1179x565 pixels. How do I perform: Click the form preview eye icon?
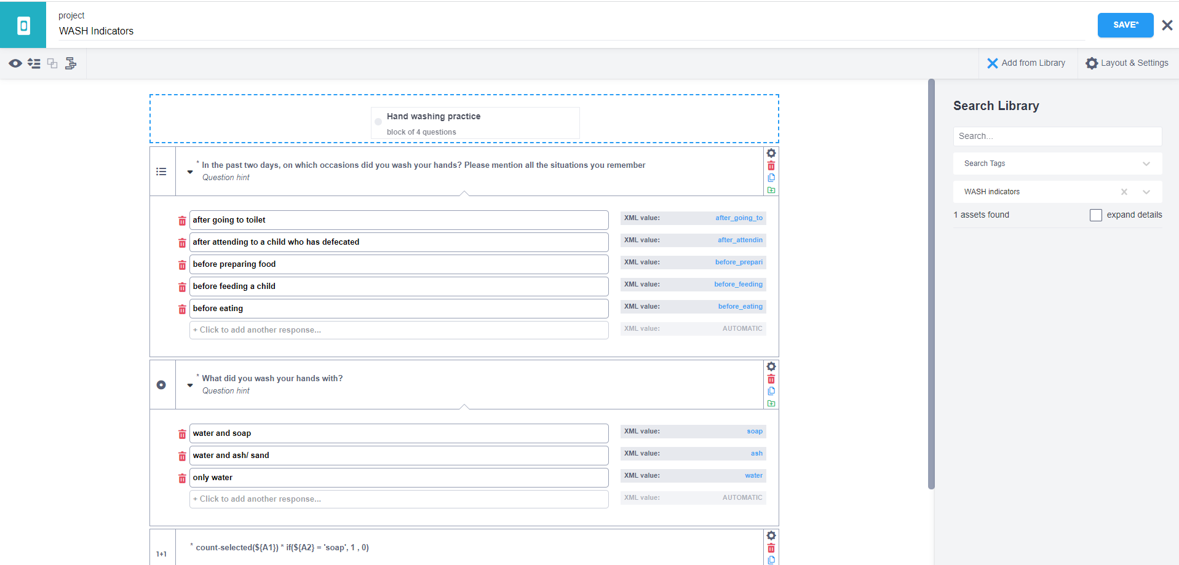[15, 63]
